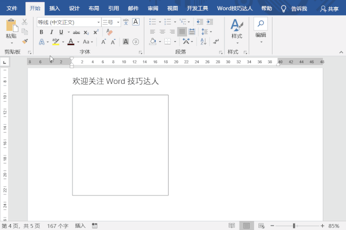Decrease paragraph indent
Image resolution: width=346 pixels, height=230 pixels.
tap(200, 22)
